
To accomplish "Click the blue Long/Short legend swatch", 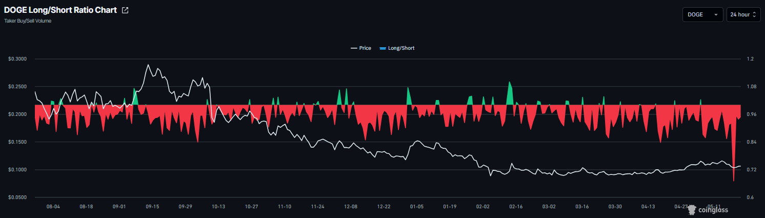I will (382, 48).
